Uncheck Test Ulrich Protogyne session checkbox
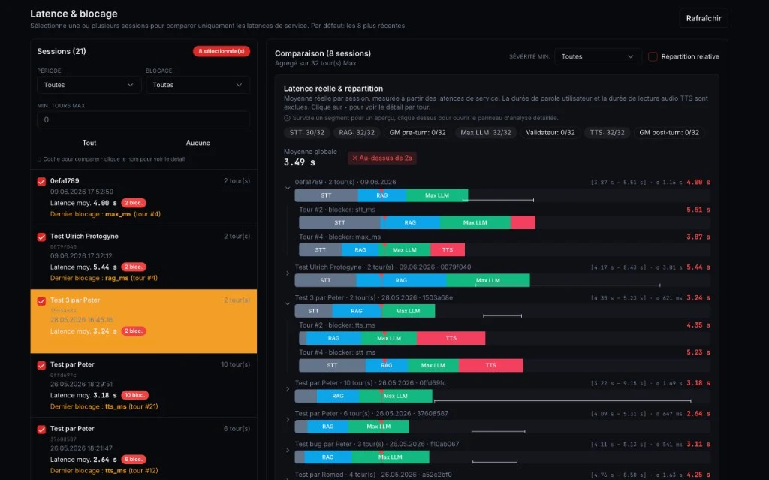The width and height of the screenshot is (769, 480). tap(42, 237)
